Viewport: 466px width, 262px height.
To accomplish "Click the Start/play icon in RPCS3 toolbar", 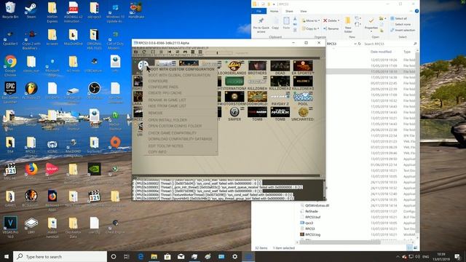I will coord(169,52).
